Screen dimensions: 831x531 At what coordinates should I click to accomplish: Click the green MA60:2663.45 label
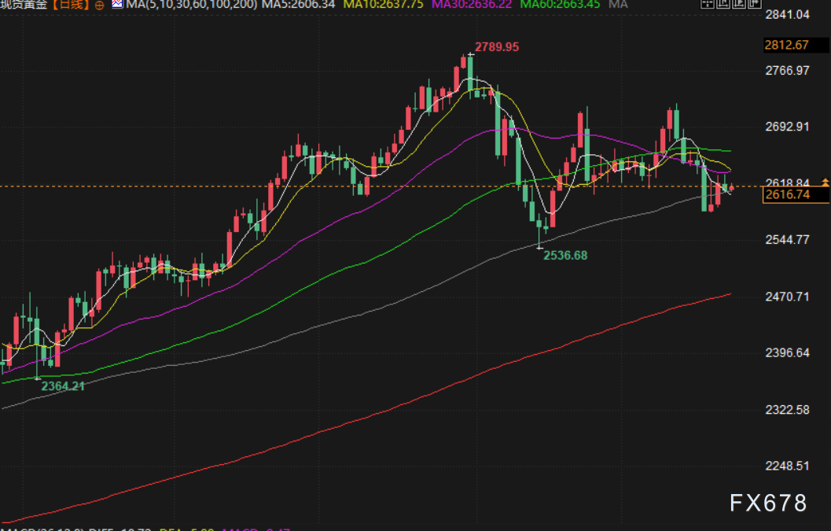coord(561,4)
